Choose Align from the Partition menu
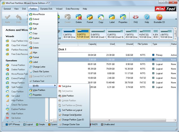Viewport: 179px width, 132px height. [43, 53]
